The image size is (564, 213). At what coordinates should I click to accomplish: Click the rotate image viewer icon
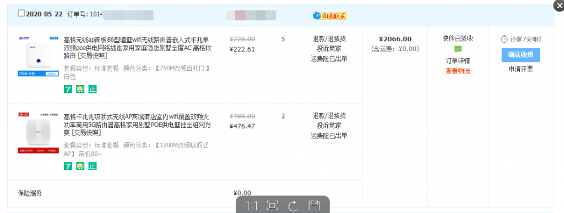[293, 206]
